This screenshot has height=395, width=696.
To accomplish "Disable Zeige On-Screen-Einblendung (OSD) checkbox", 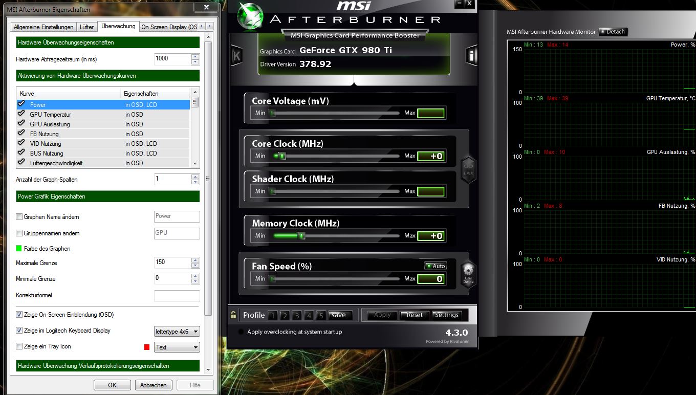I will pyautogui.click(x=19, y=315).
